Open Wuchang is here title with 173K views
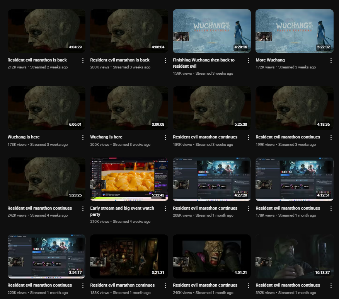 point(24,137)
